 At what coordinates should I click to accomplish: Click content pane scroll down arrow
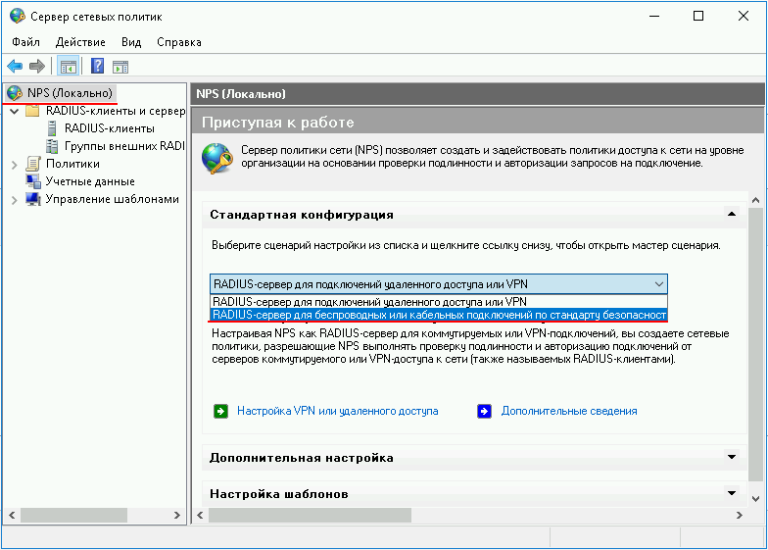(x=755, y=499)
